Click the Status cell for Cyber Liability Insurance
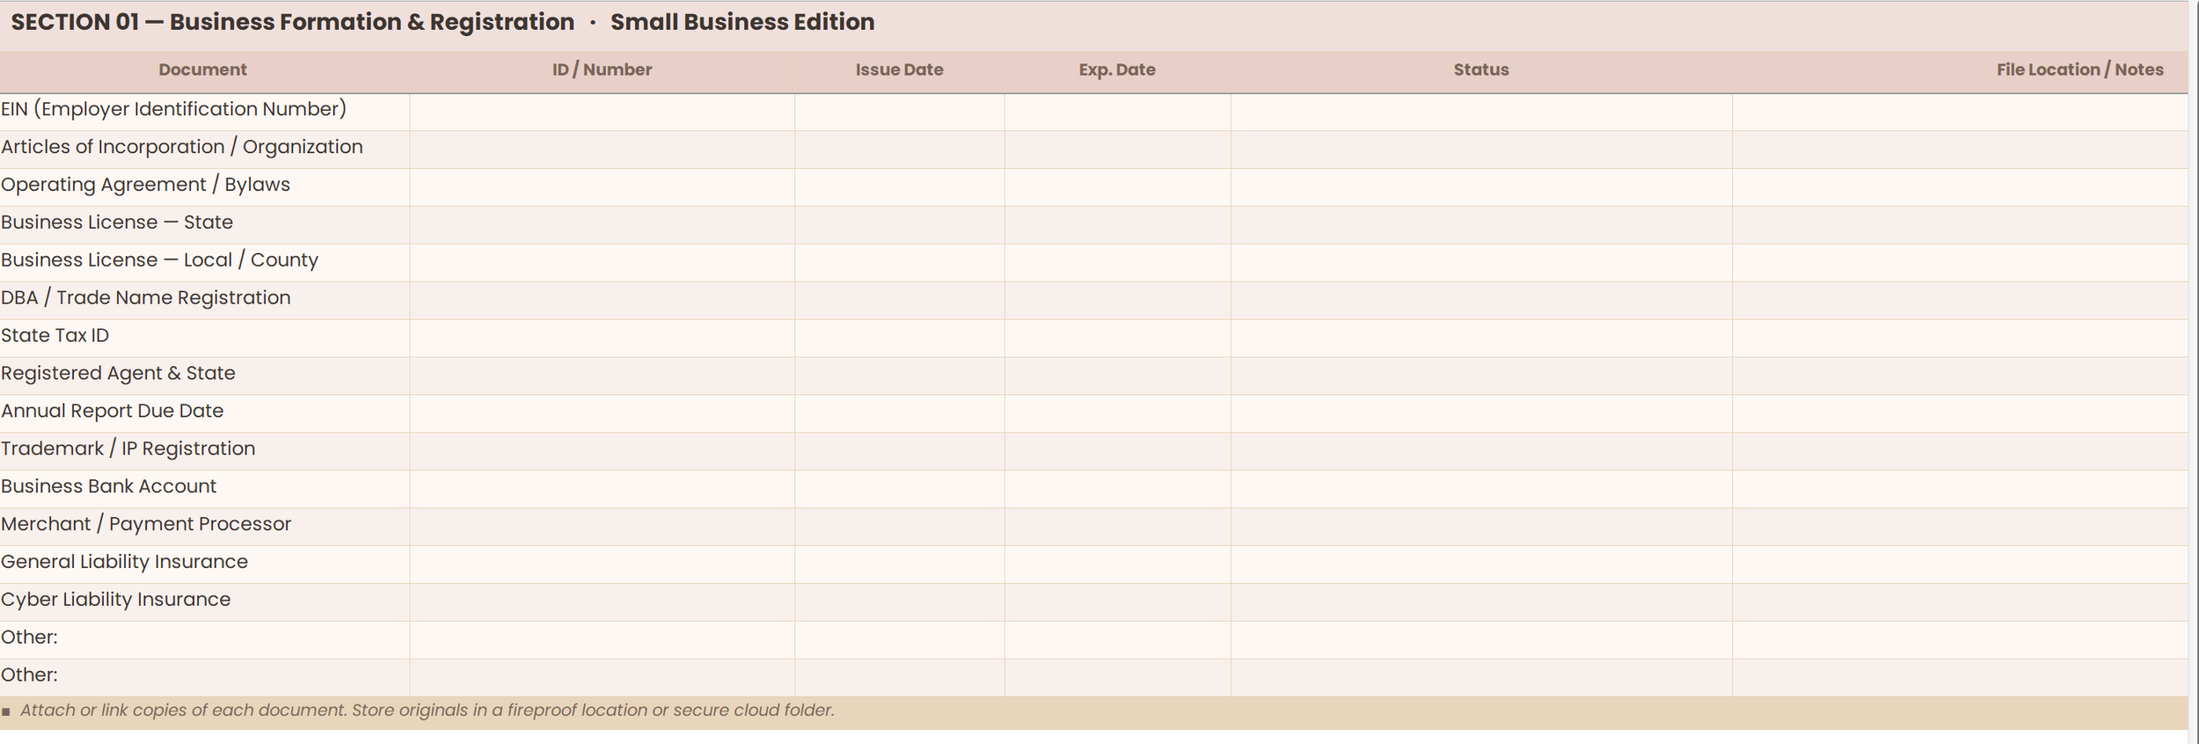The height and width of the screenshot is (744, 2199). point(1481,603)
